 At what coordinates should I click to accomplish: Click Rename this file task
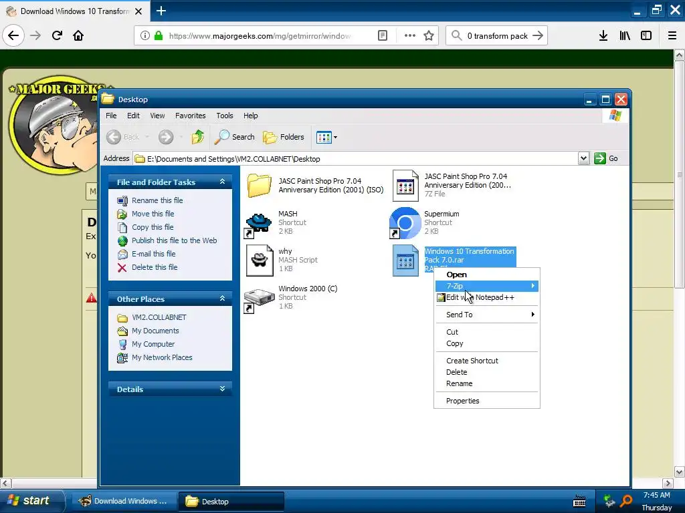[157, 200]
